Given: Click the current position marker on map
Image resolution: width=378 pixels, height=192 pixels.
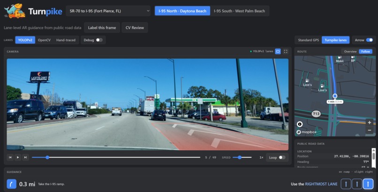Looking at the screenshot, I should (x=335, y=96).
